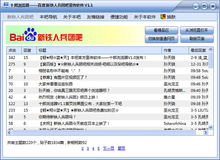Go to page 5 link
Screen dimensions: 220x160
coord(98,148)
